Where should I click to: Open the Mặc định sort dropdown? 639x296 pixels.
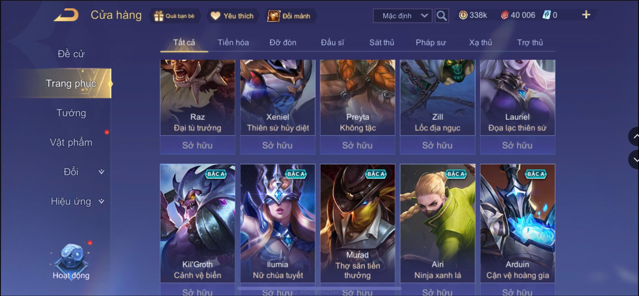403,16
